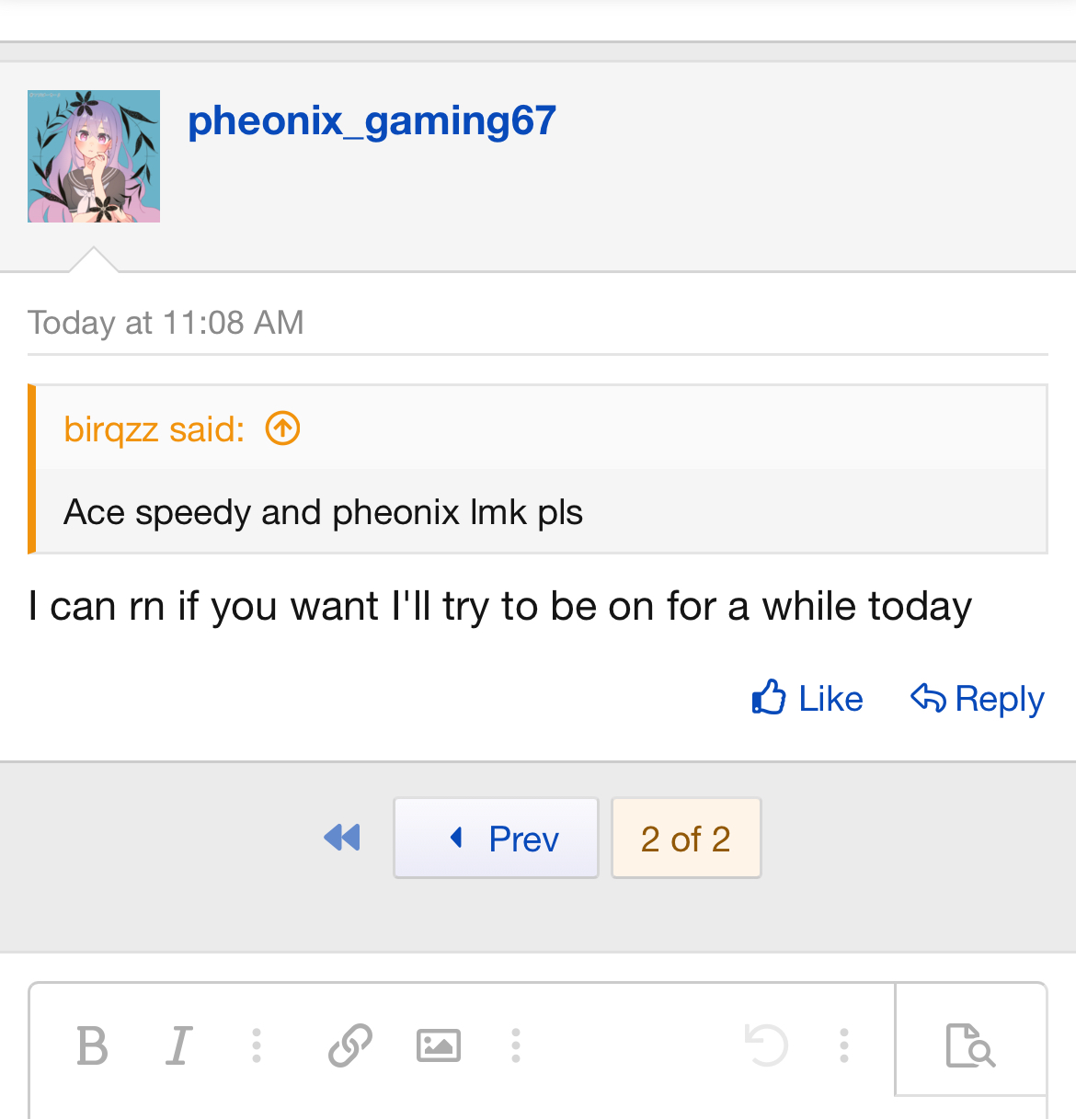This screenshot has width=1076, height=1119.
Task: Toggle italic text formatting
Action: click(179, 1045)
